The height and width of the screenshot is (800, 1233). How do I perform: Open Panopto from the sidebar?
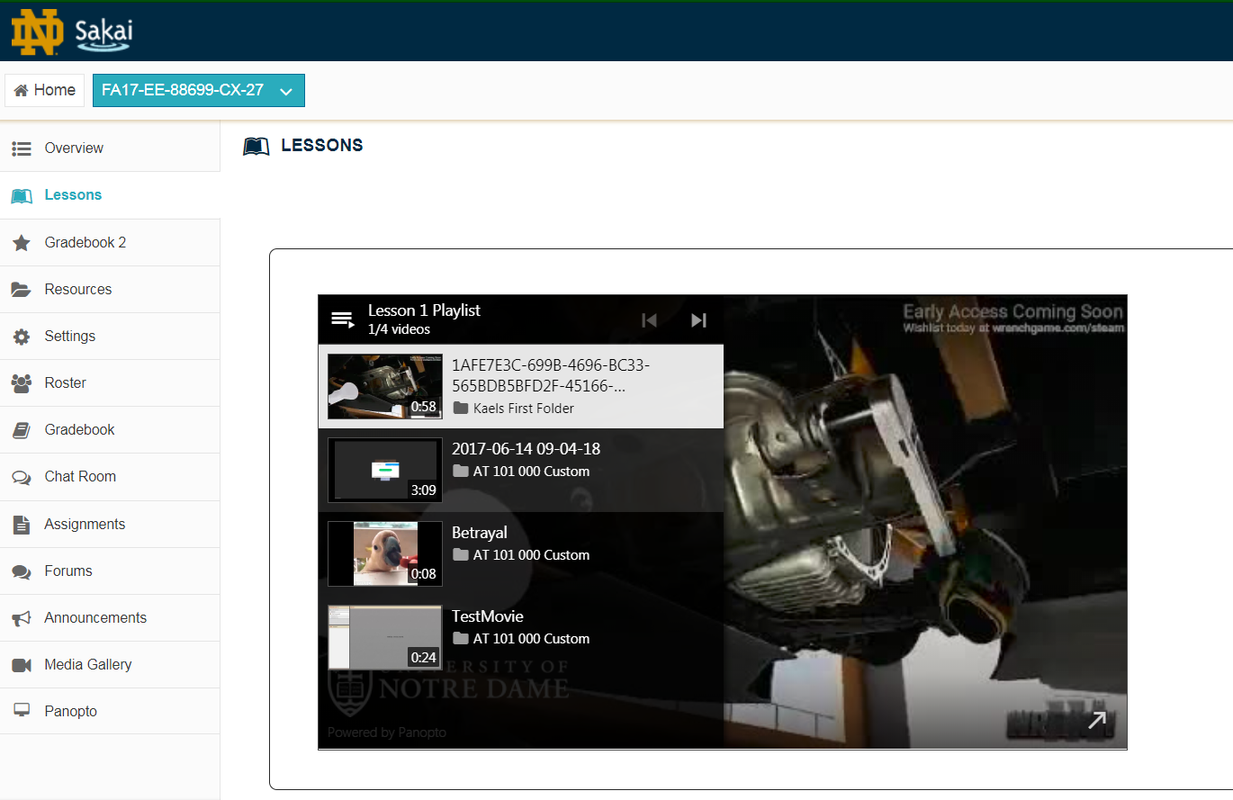[x=70, y=712]
